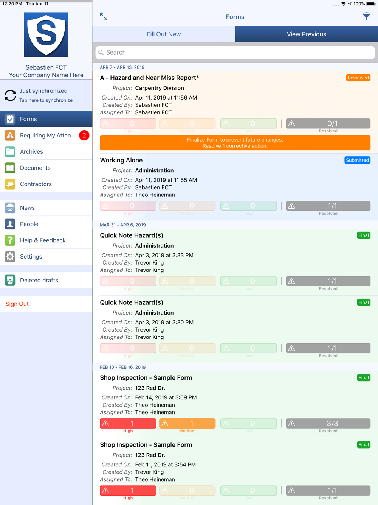
Task: Open Forms from the sidebar
Action: coord(46,119)
